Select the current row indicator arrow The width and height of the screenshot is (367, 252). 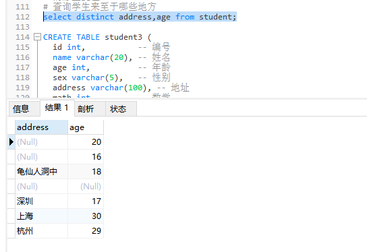coord(11,142)
